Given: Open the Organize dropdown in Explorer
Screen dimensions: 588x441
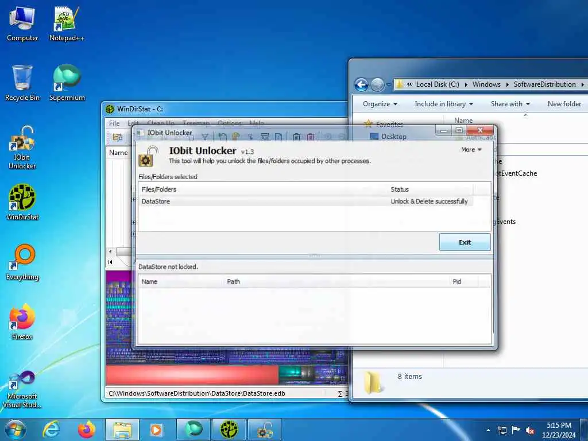Looking at the screenshot, I should [x=380, y=104].
